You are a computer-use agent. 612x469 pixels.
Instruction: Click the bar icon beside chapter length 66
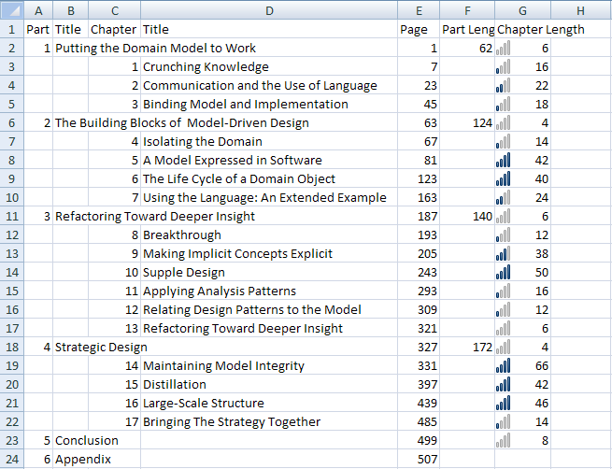click(503, 365)
